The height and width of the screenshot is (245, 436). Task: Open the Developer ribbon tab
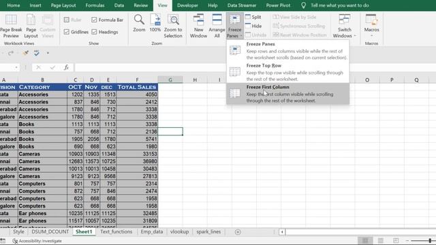[x=188, y=5]
